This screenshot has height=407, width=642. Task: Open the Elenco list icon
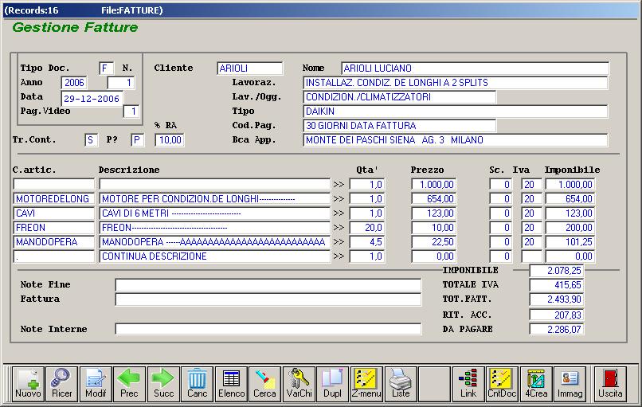click(x=231, y=383)
